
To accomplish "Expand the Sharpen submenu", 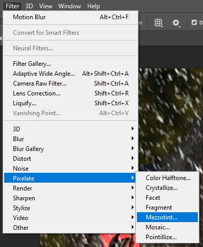I will pyautogui.click(x=70, y=198).
